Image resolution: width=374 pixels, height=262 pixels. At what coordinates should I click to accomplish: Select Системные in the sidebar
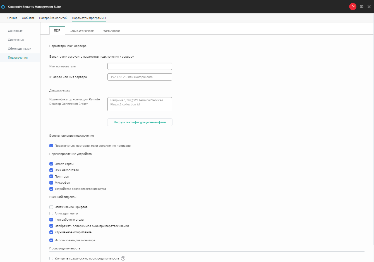coord(16,40)
